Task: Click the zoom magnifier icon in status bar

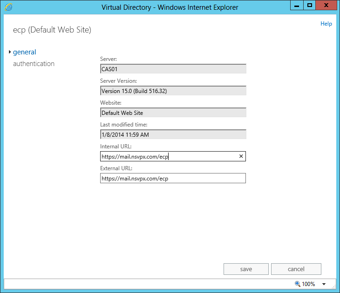Action: click(297, 284)
